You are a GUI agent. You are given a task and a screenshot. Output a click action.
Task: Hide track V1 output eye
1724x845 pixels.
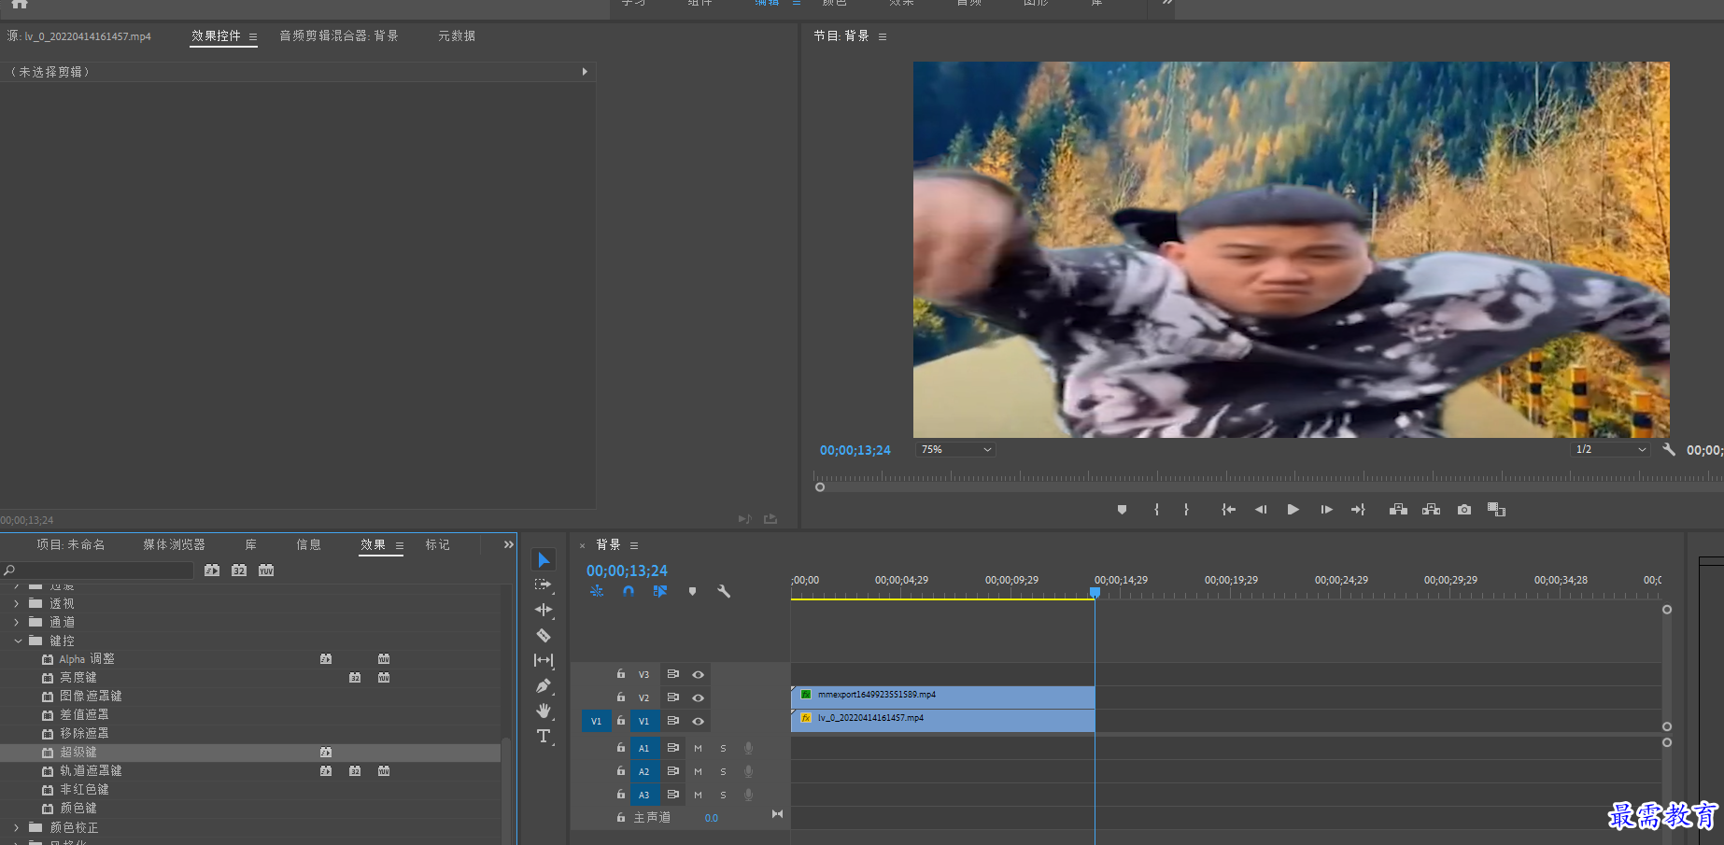[x=698, y=721]
